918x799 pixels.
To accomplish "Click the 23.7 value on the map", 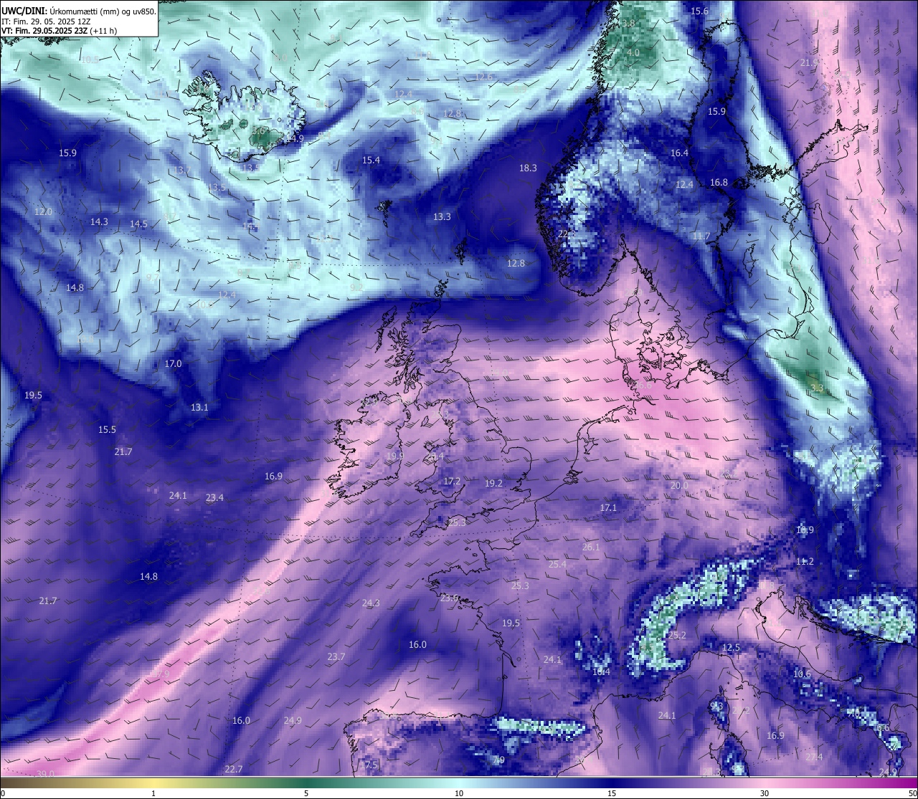I will click(336, 657).
